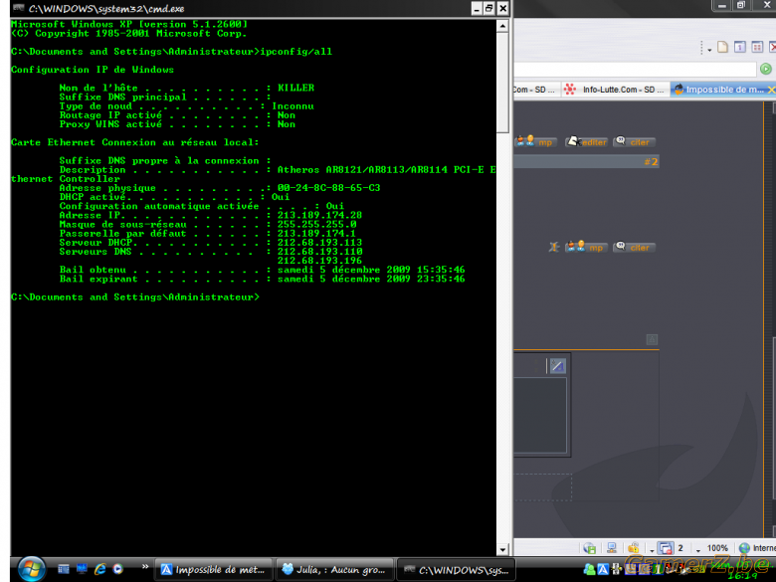Click the popup blocker status bar icon

click(x=667, y=548)
